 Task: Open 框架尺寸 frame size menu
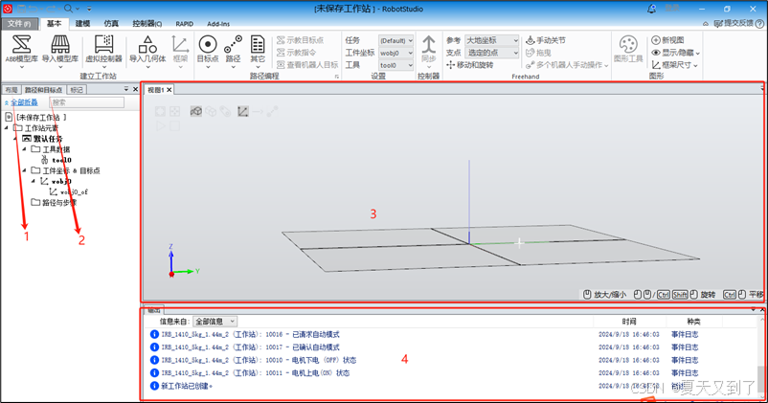point(674,65)
